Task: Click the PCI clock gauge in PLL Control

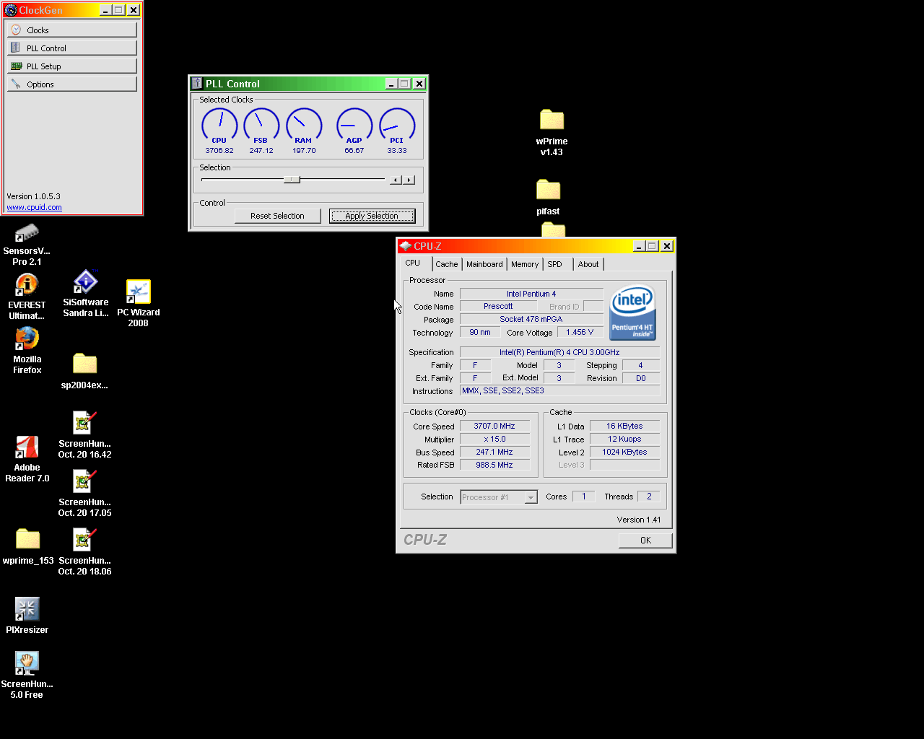Action: pos(397,126)
